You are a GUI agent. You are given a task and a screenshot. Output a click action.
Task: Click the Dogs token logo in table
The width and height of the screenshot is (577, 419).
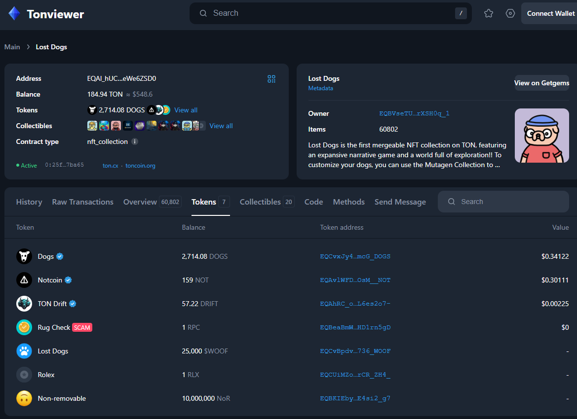pyautogui.click(x=24, y=256)
